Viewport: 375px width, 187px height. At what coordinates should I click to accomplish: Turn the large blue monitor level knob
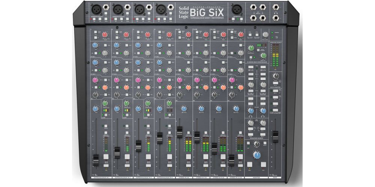(257, 156)
